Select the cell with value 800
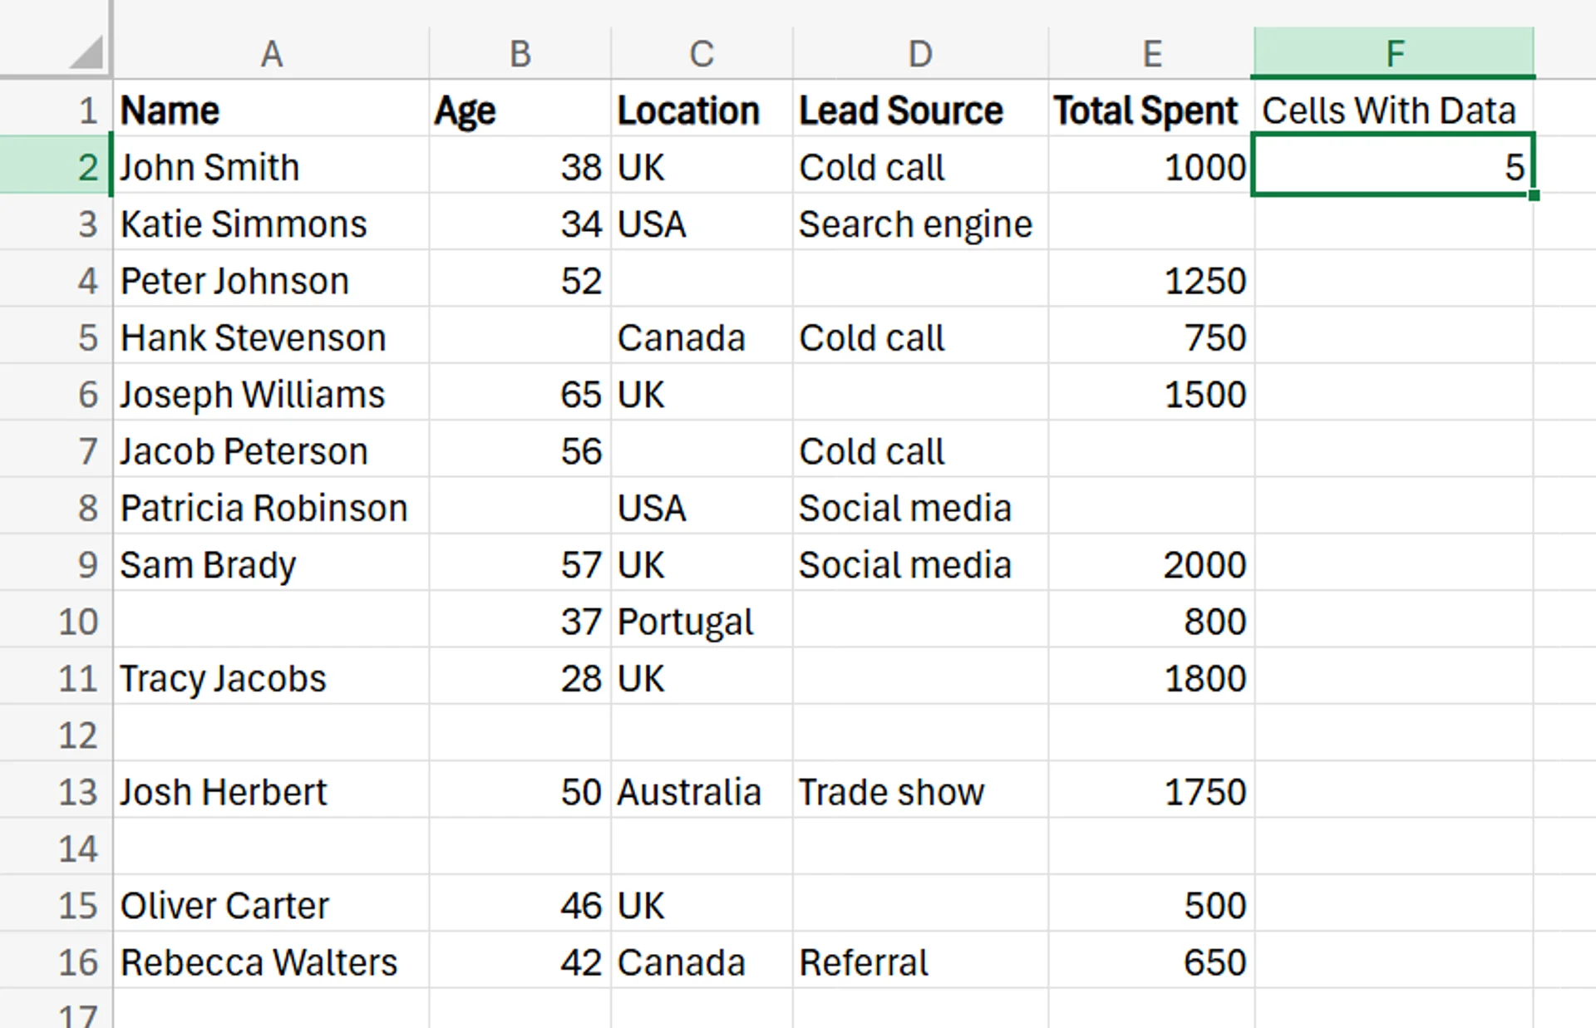Screen dimensions: 1596x1028 click(x=1152, y=620)
